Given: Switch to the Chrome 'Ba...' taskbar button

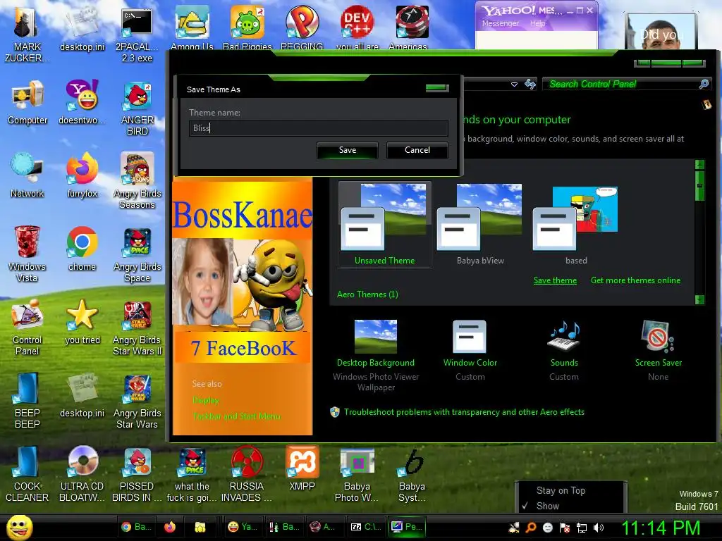Looking at the screenshot, I should click(x=136, y=527).
